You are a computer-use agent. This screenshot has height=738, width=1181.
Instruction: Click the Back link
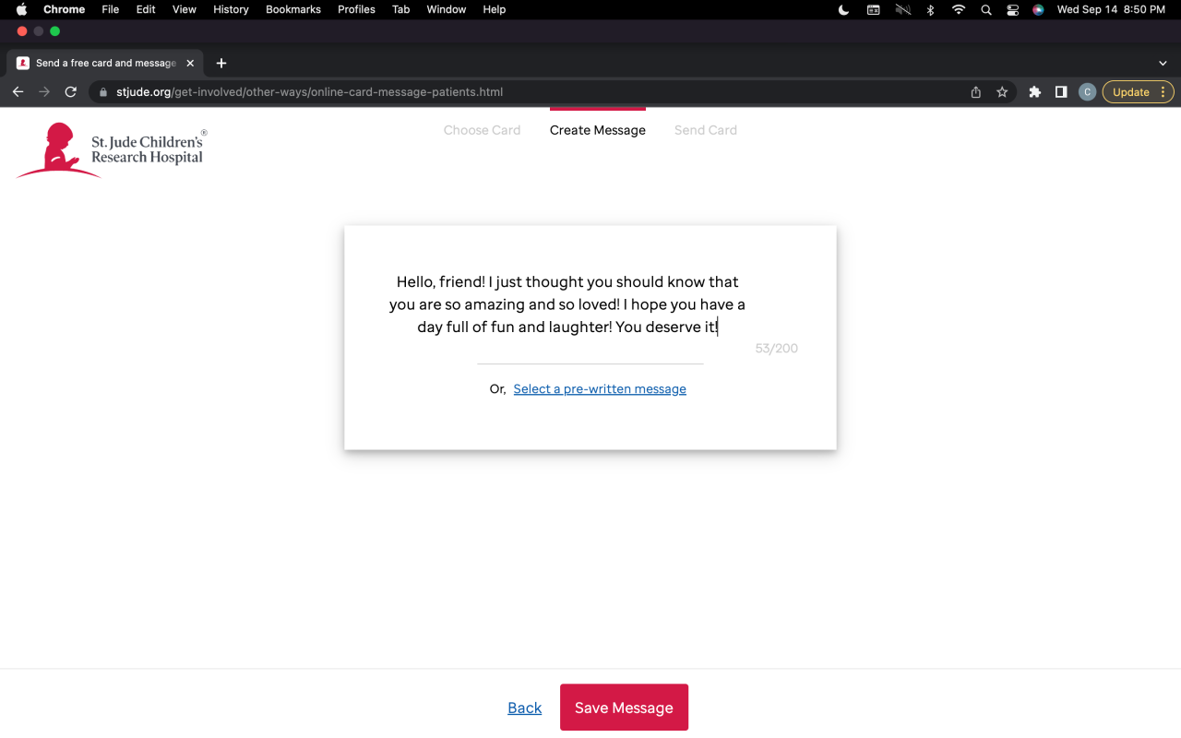click(524, 708)
